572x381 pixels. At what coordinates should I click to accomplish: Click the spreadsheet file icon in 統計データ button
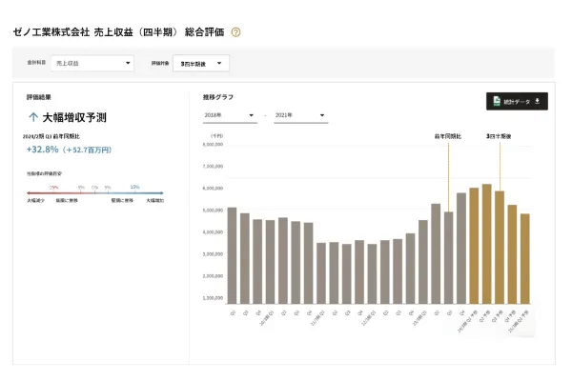click(x=496, y=101)
